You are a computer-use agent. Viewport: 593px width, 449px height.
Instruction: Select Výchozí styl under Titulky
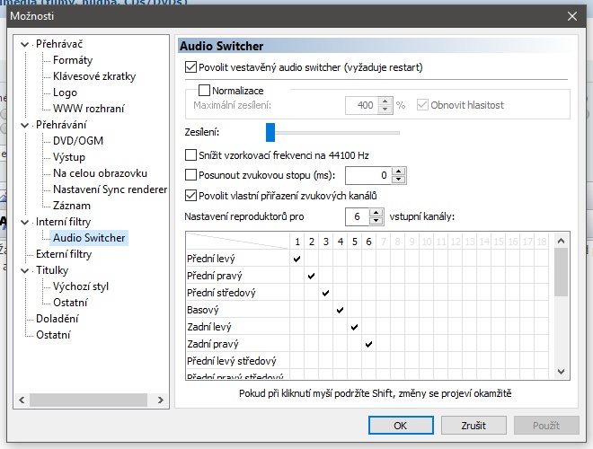pos(83,286)
